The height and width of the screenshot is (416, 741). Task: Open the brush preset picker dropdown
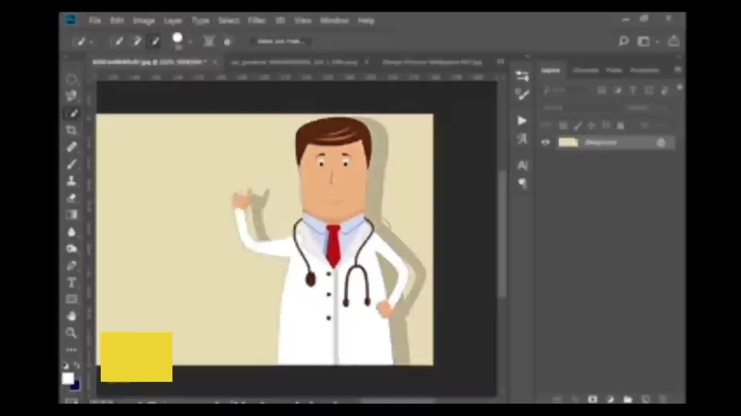pos(190,41)
